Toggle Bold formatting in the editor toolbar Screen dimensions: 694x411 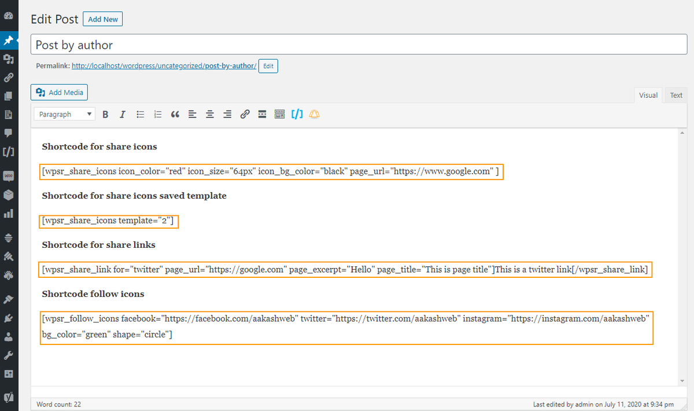[105, 115]
